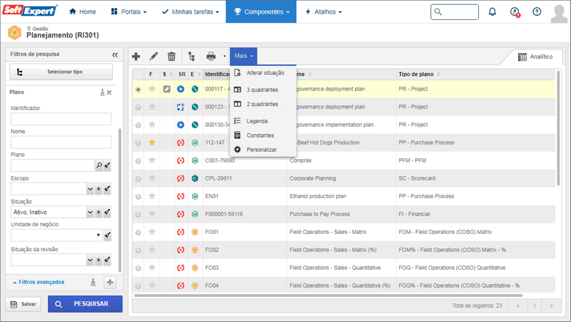Viewport: 571px width, 322px height.
Task: Toggle favorite star for 112-147
Action: [x=152, y=142]
